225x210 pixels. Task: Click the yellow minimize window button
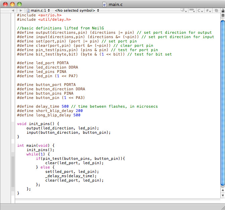click(x=12, y=4)
